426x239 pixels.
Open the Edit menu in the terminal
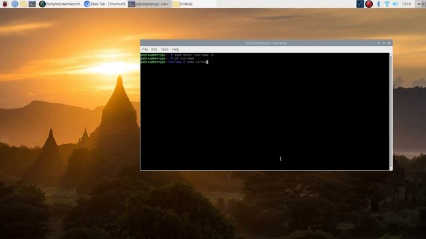tap(154, 49)
